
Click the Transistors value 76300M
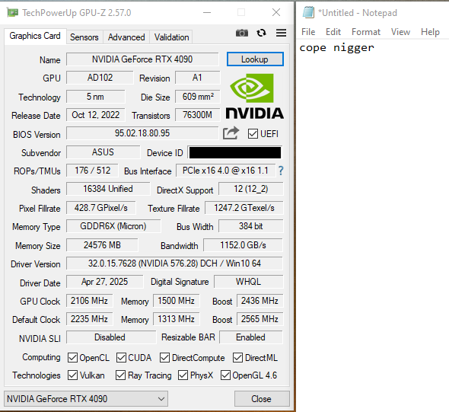pyautogui.click(x=198, y=115)
